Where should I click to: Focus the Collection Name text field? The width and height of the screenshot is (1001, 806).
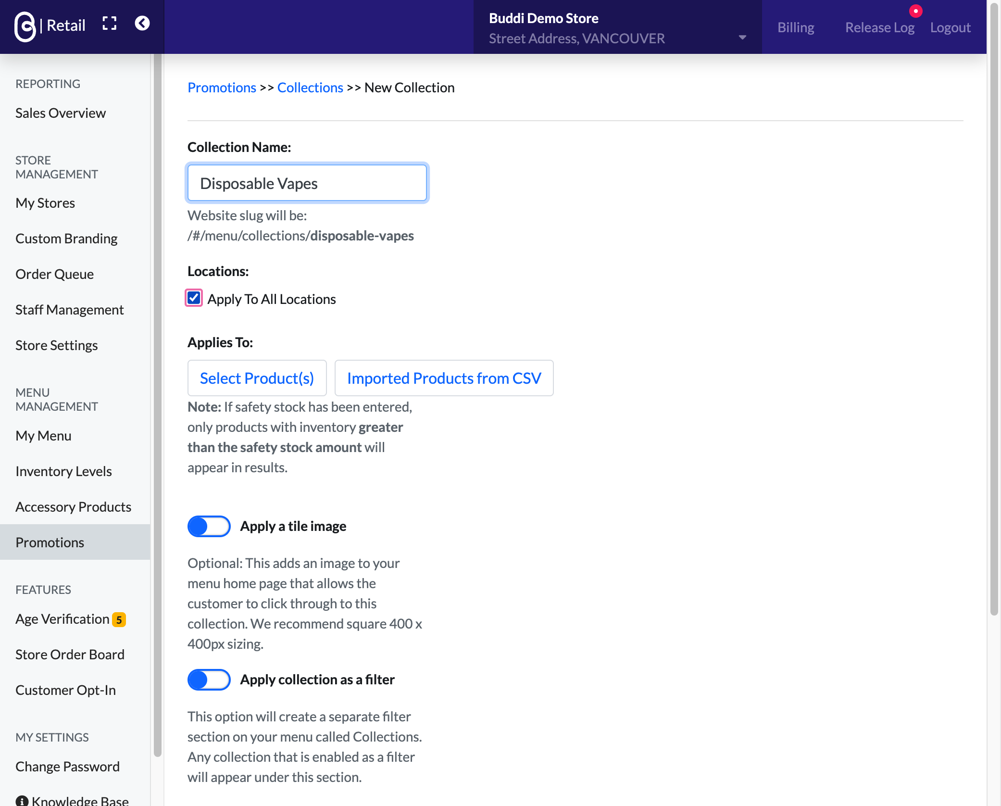(x=307, y=183)
